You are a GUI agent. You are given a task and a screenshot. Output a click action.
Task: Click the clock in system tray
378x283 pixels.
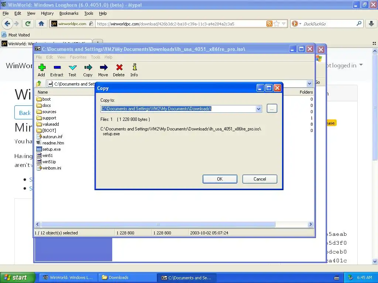pyautogui.click(x=364, y=277)
